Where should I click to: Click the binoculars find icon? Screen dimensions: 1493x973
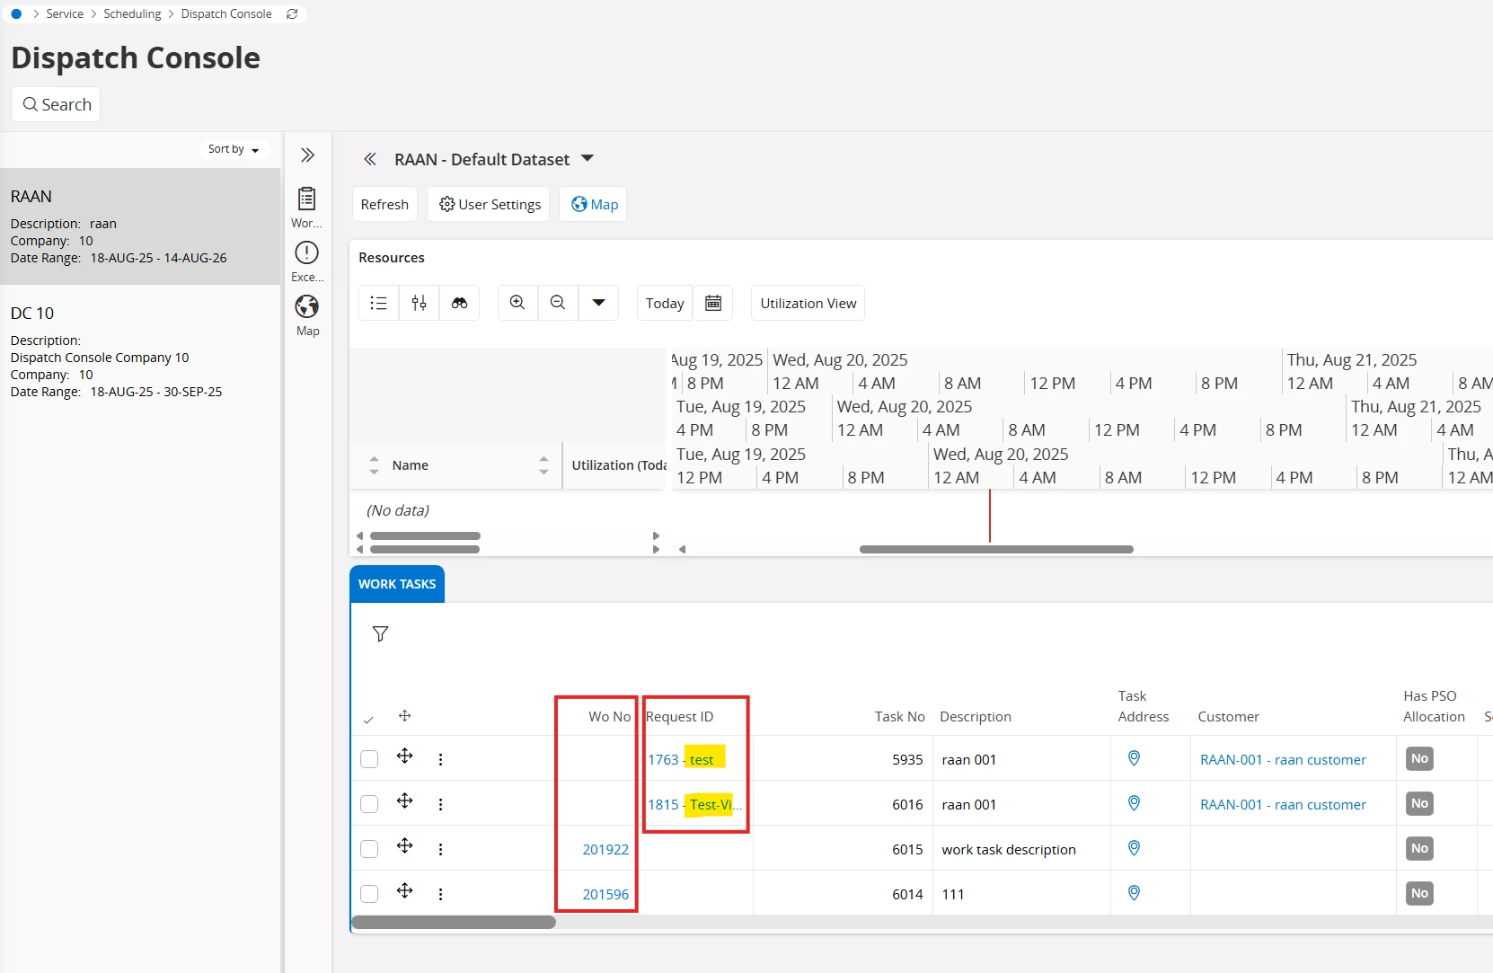[459, 303]
